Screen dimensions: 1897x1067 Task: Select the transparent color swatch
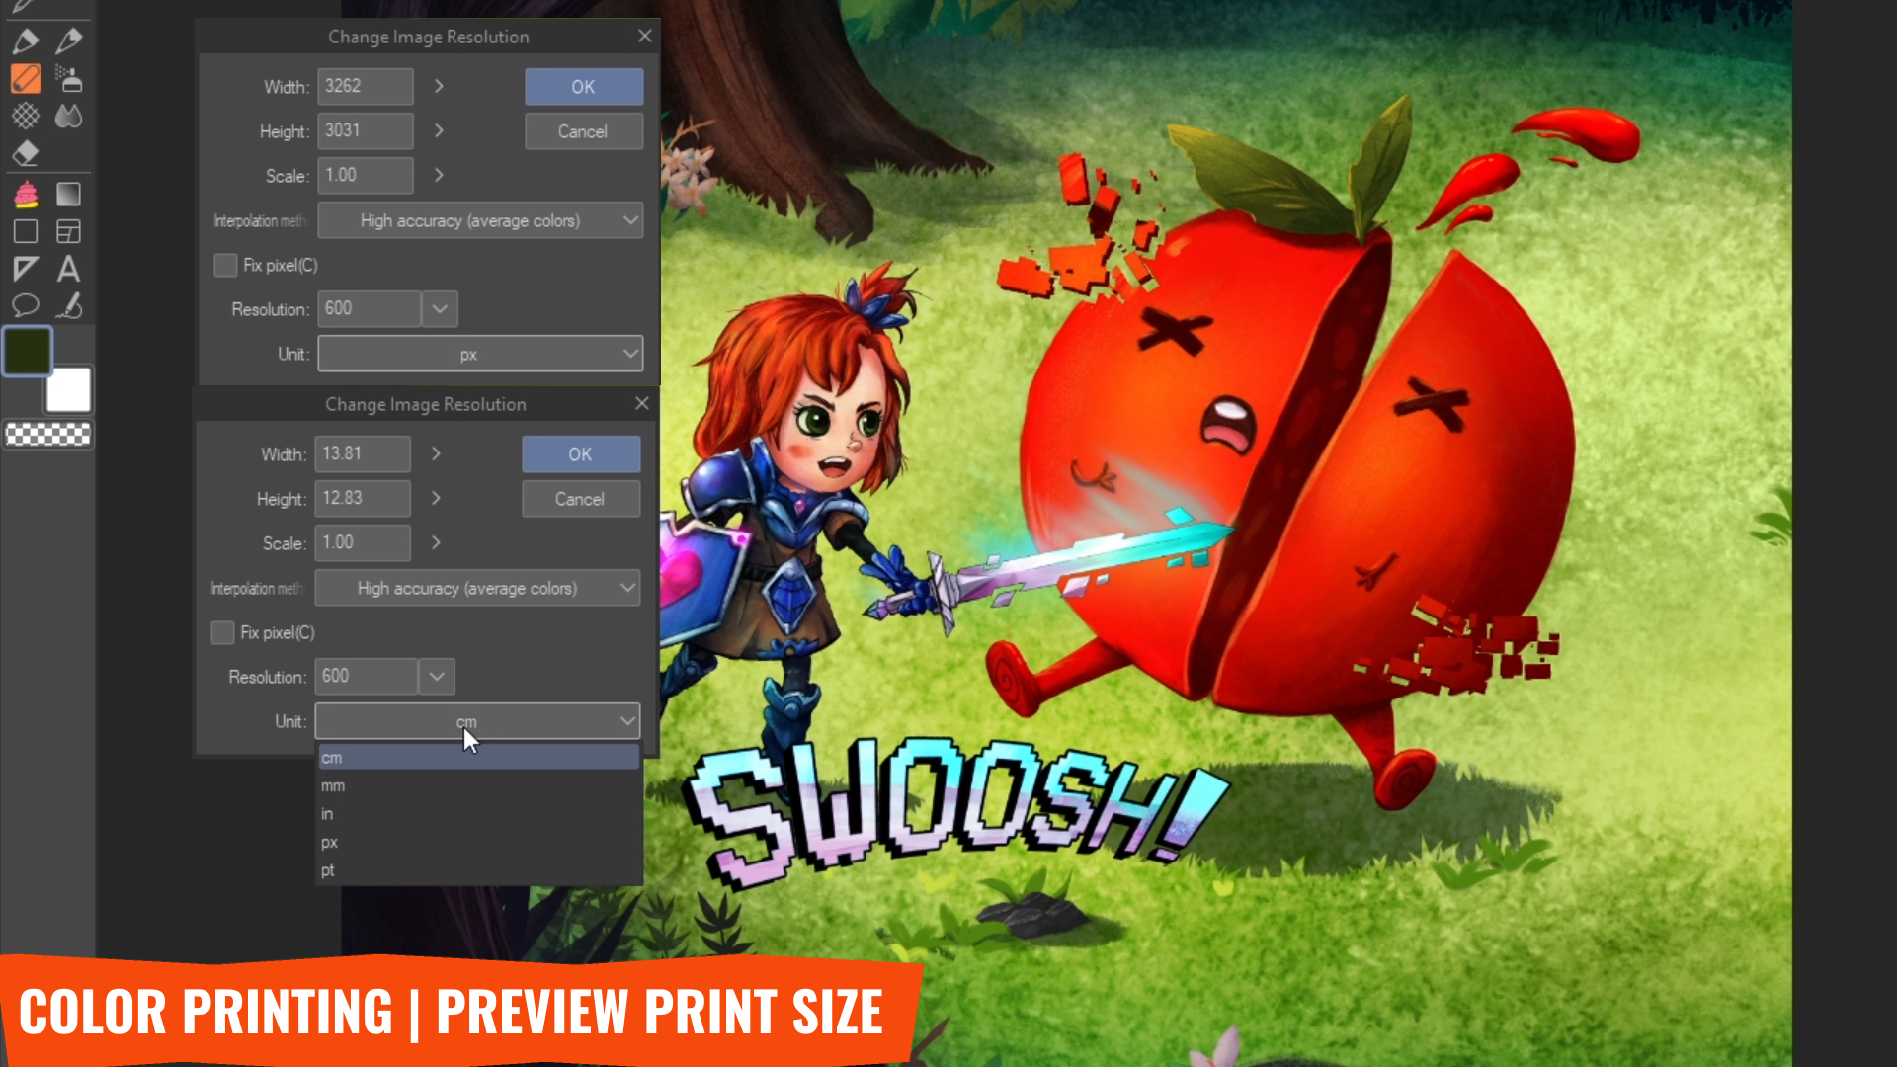47,434
